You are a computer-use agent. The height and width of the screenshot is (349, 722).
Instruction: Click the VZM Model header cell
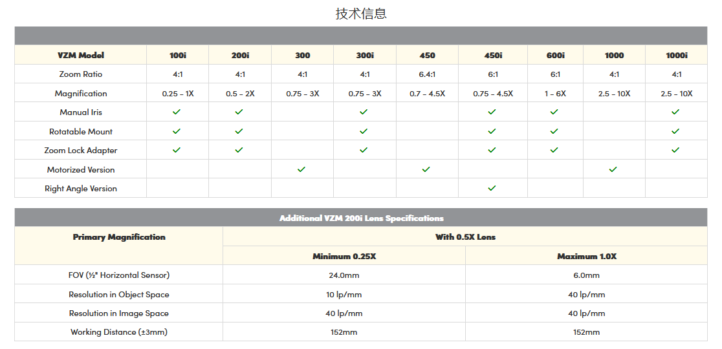[x=81, y=56]
